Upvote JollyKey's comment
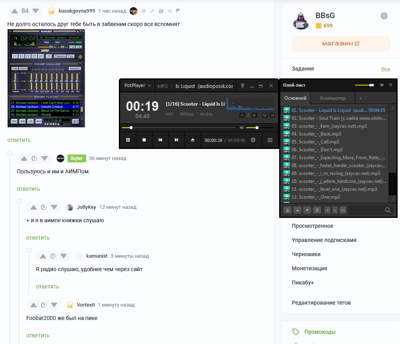Image resolution: width=400 pixels, height=344 pixels. [34, 207]
